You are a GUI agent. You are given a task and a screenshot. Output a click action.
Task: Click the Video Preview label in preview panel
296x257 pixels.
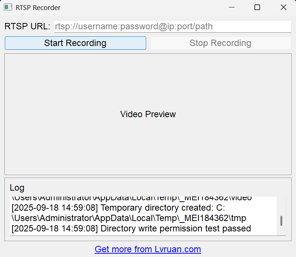[x=148, y=114]
